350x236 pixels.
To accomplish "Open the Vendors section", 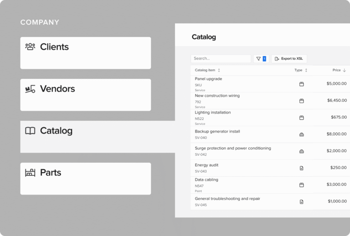I will click(86, 95).
